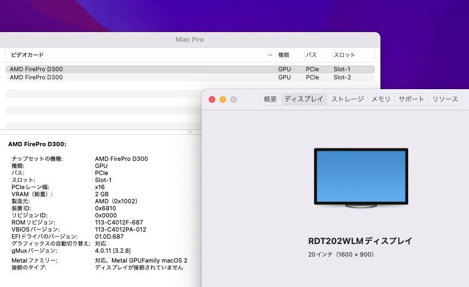Switch to the ストレージ tab
The height and width of the screenshot is (287, 469).
coord(347,99)
